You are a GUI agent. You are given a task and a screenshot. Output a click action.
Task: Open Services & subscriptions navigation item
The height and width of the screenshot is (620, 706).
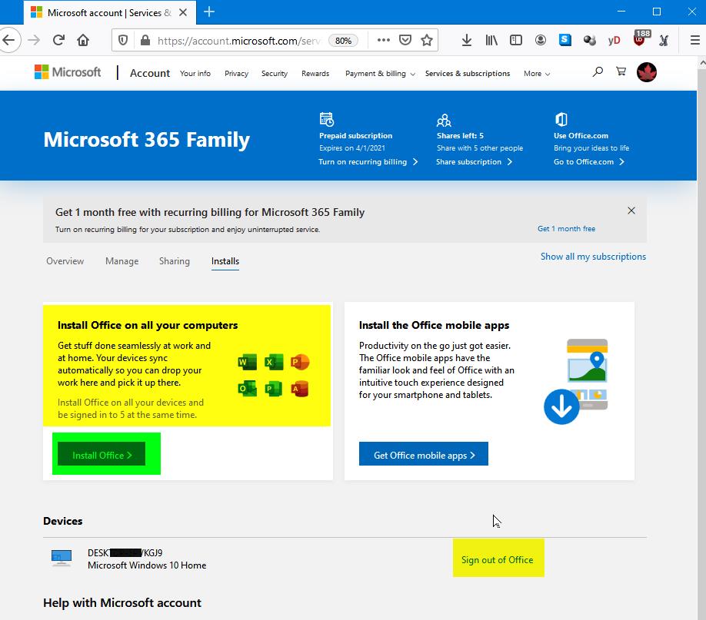click(468, 73)
